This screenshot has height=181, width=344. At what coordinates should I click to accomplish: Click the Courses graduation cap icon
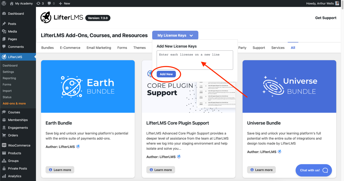[x=4, y=112]
